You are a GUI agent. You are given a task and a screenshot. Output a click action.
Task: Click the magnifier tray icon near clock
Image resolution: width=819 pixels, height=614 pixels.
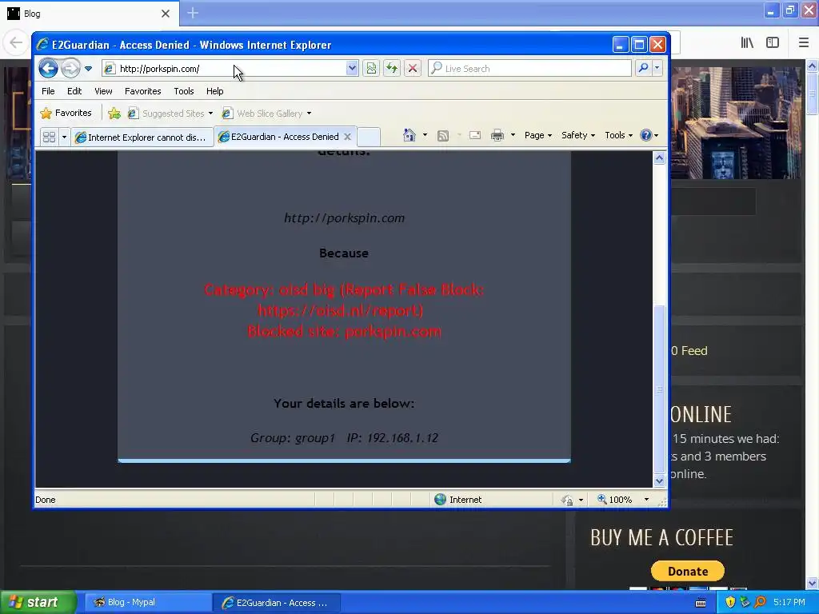[760, 602]
